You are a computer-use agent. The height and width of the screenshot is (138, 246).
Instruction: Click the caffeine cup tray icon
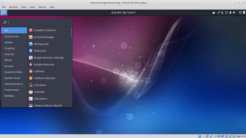[214, 13]
